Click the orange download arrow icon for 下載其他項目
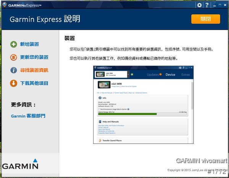The width and height of the screenshot is (229, 178). coord(14,83)
